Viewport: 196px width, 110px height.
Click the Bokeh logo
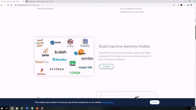(x=61, y=52)
